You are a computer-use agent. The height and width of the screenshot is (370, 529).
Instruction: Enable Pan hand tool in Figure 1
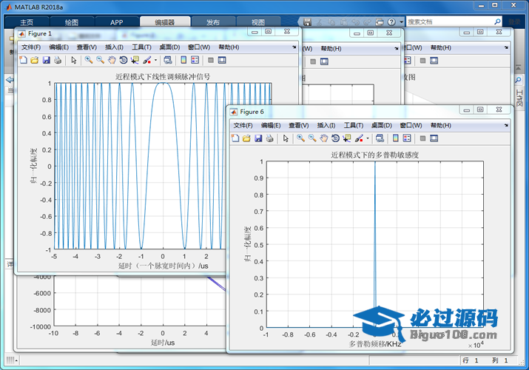(112, 60)
